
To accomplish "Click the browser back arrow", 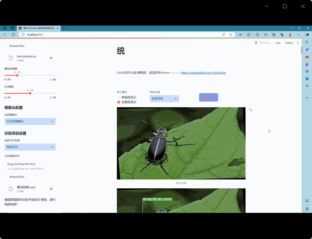I will (5, 35).
